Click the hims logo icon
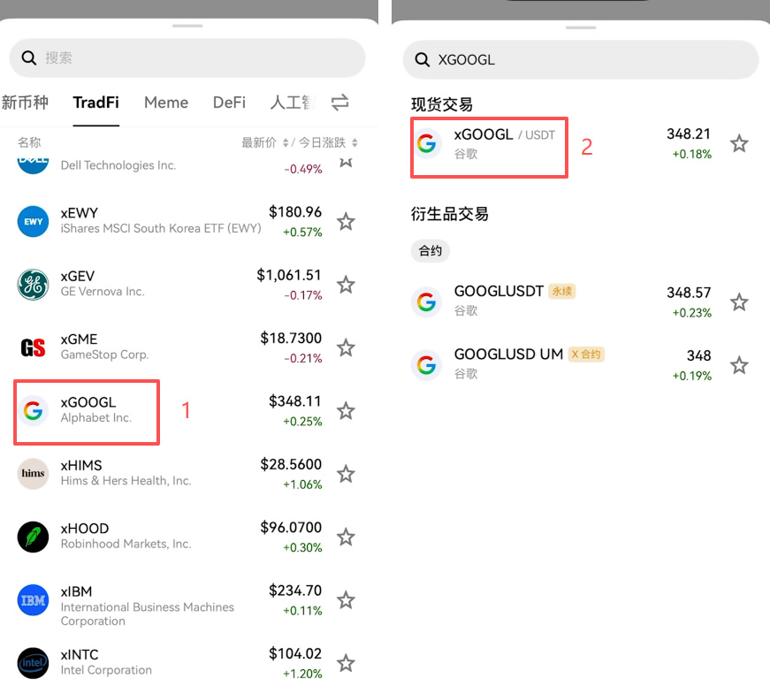Screen dimensions: 770x694 click(33, 474)
